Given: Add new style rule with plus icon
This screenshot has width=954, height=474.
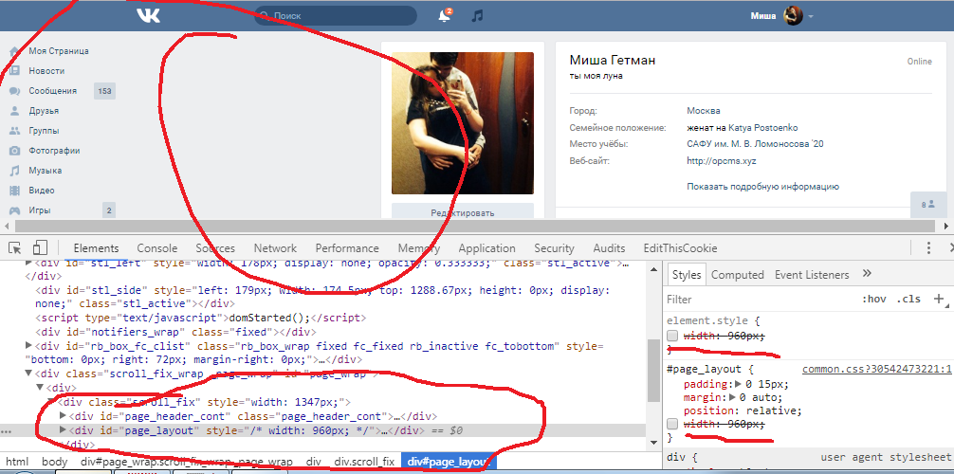Looking at the screenshot, I should click(x=939, y=299).
